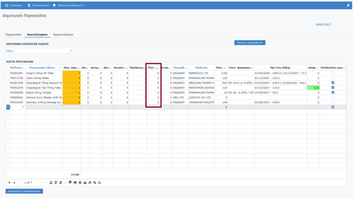
Task: Click the fx formula icon
Action: (100, 183)
